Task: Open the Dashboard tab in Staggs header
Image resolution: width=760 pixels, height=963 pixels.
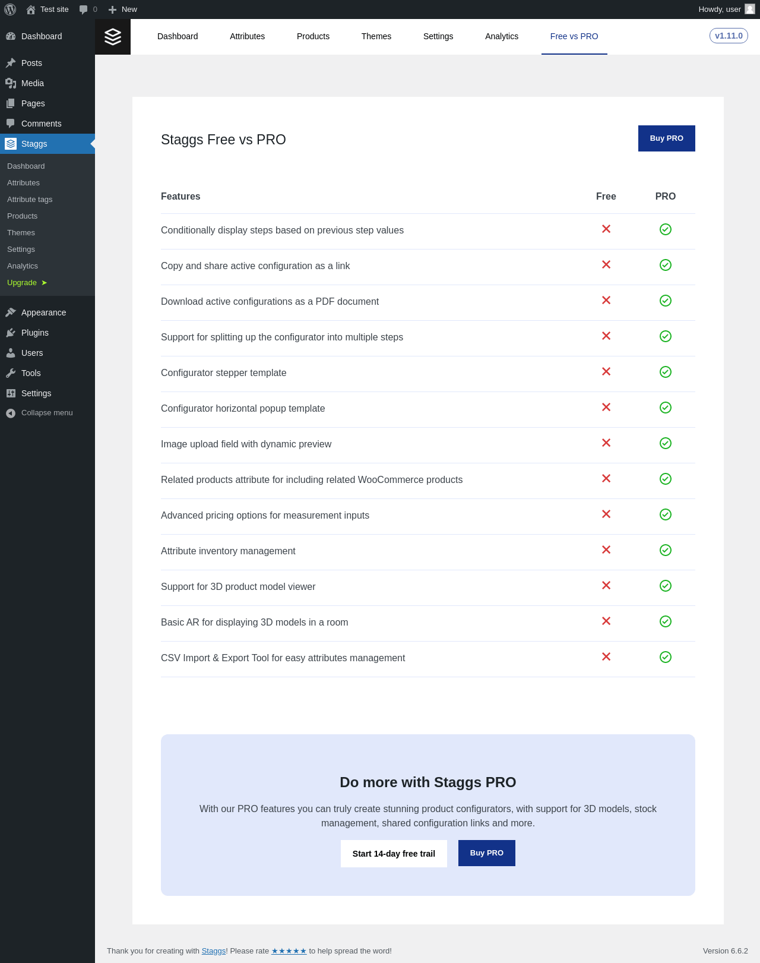Action: [178, 36]
